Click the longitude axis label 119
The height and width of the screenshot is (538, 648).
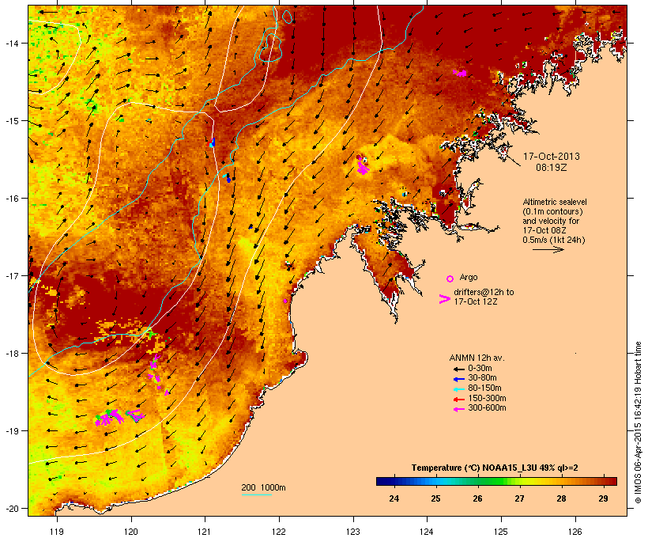[57, 532]
